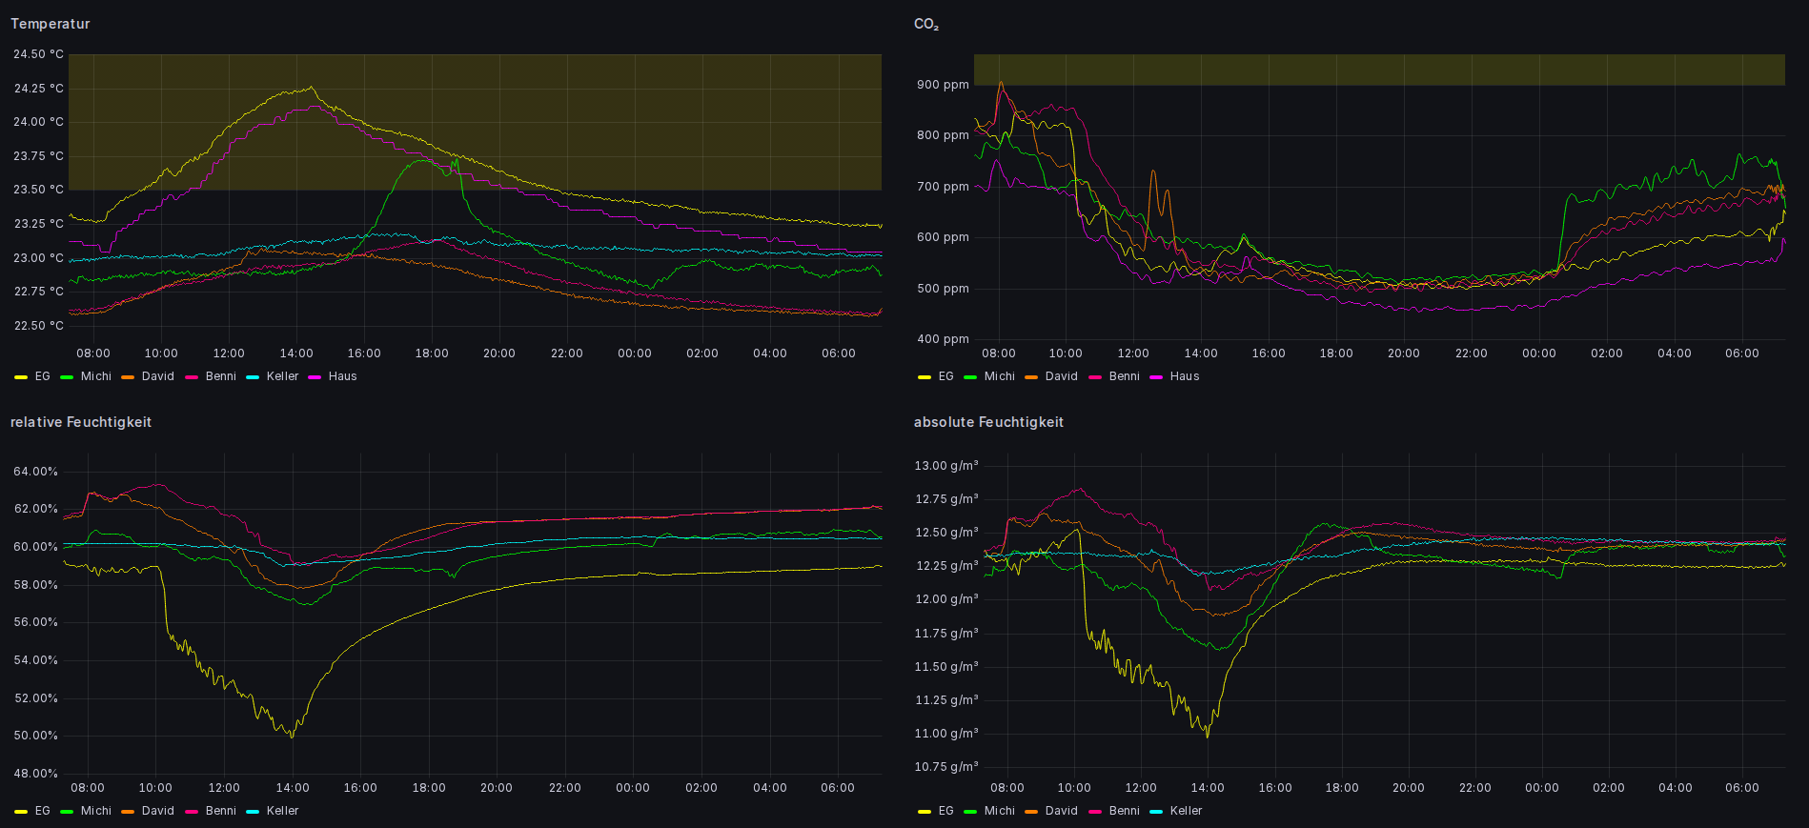Click yellow EG color swatch in CO₂ legend
The image size is (1809, 828).
(925, 377)
